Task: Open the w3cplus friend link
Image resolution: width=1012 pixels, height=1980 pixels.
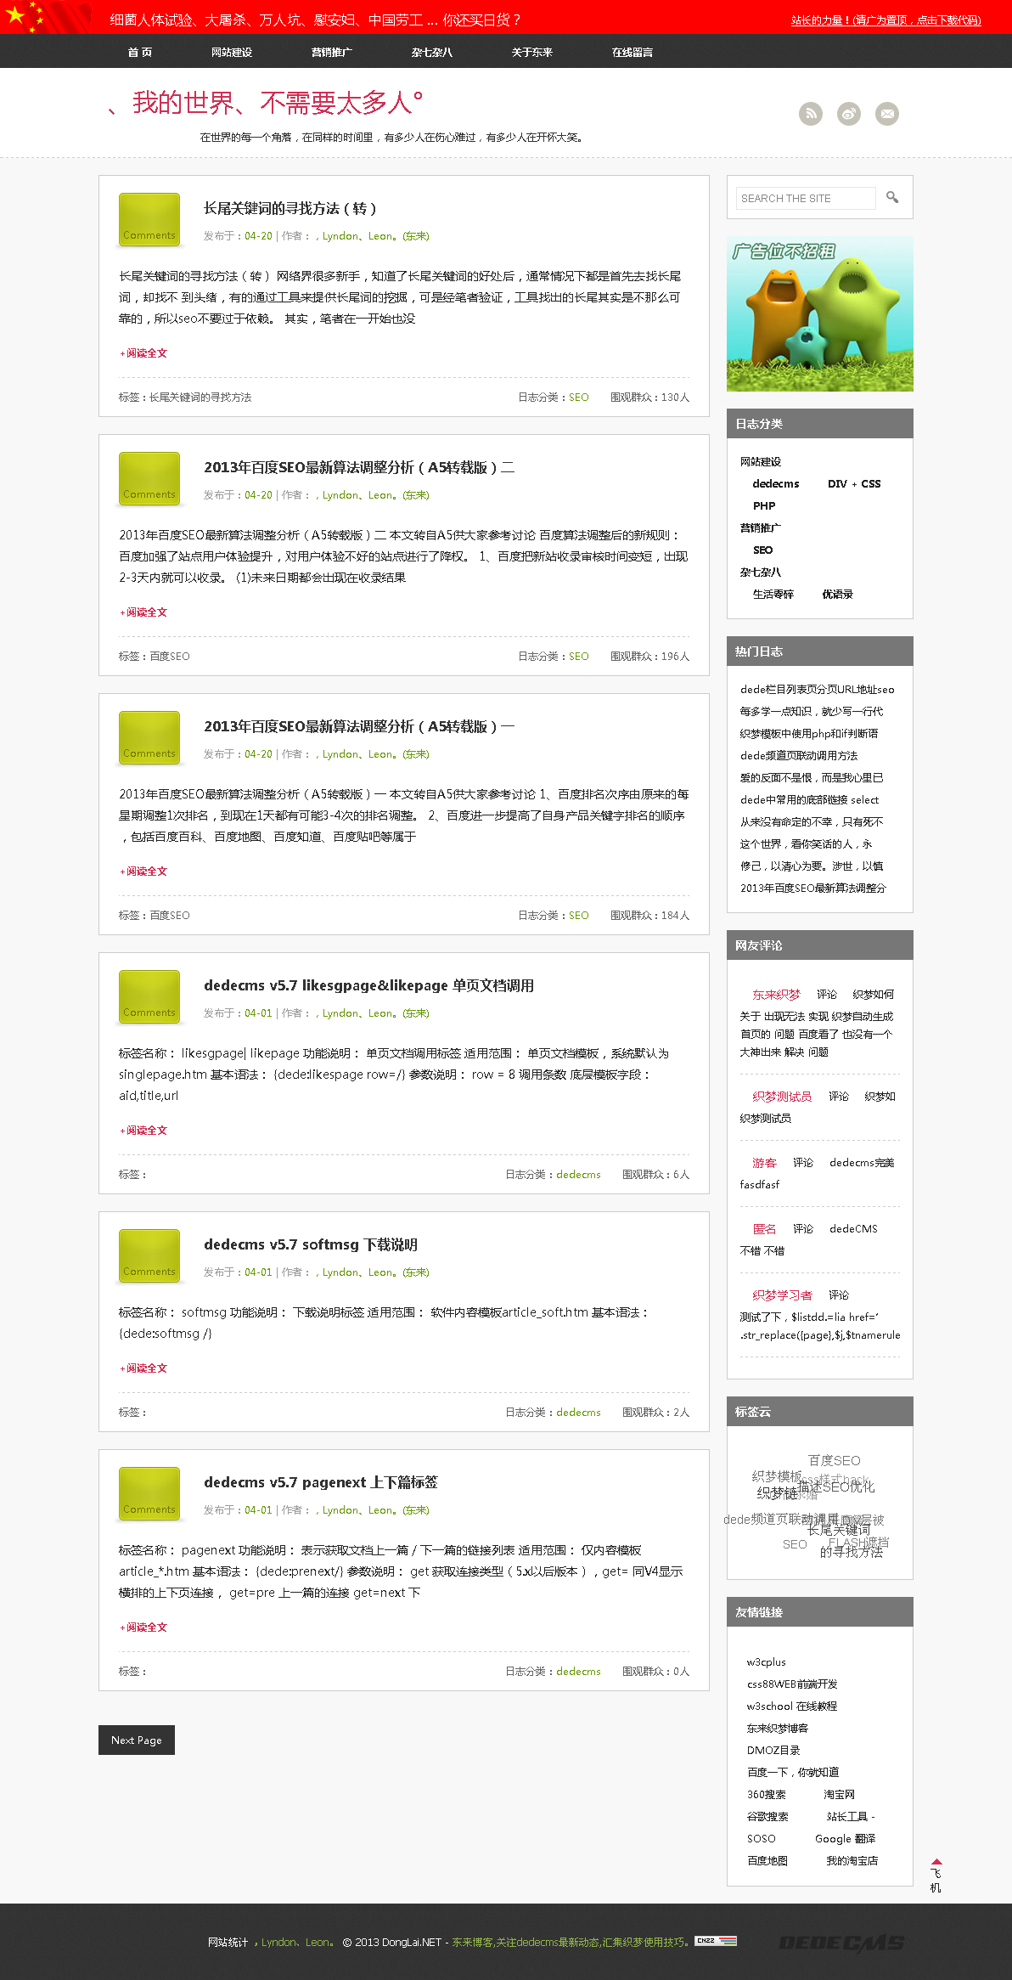Action: pyautogui.click(x=766, y=1661)
